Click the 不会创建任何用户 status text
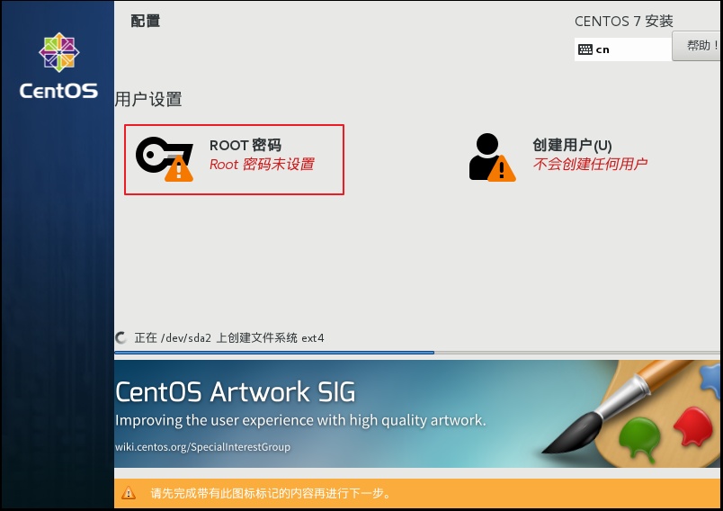723x511 pixels. (590, 164)
